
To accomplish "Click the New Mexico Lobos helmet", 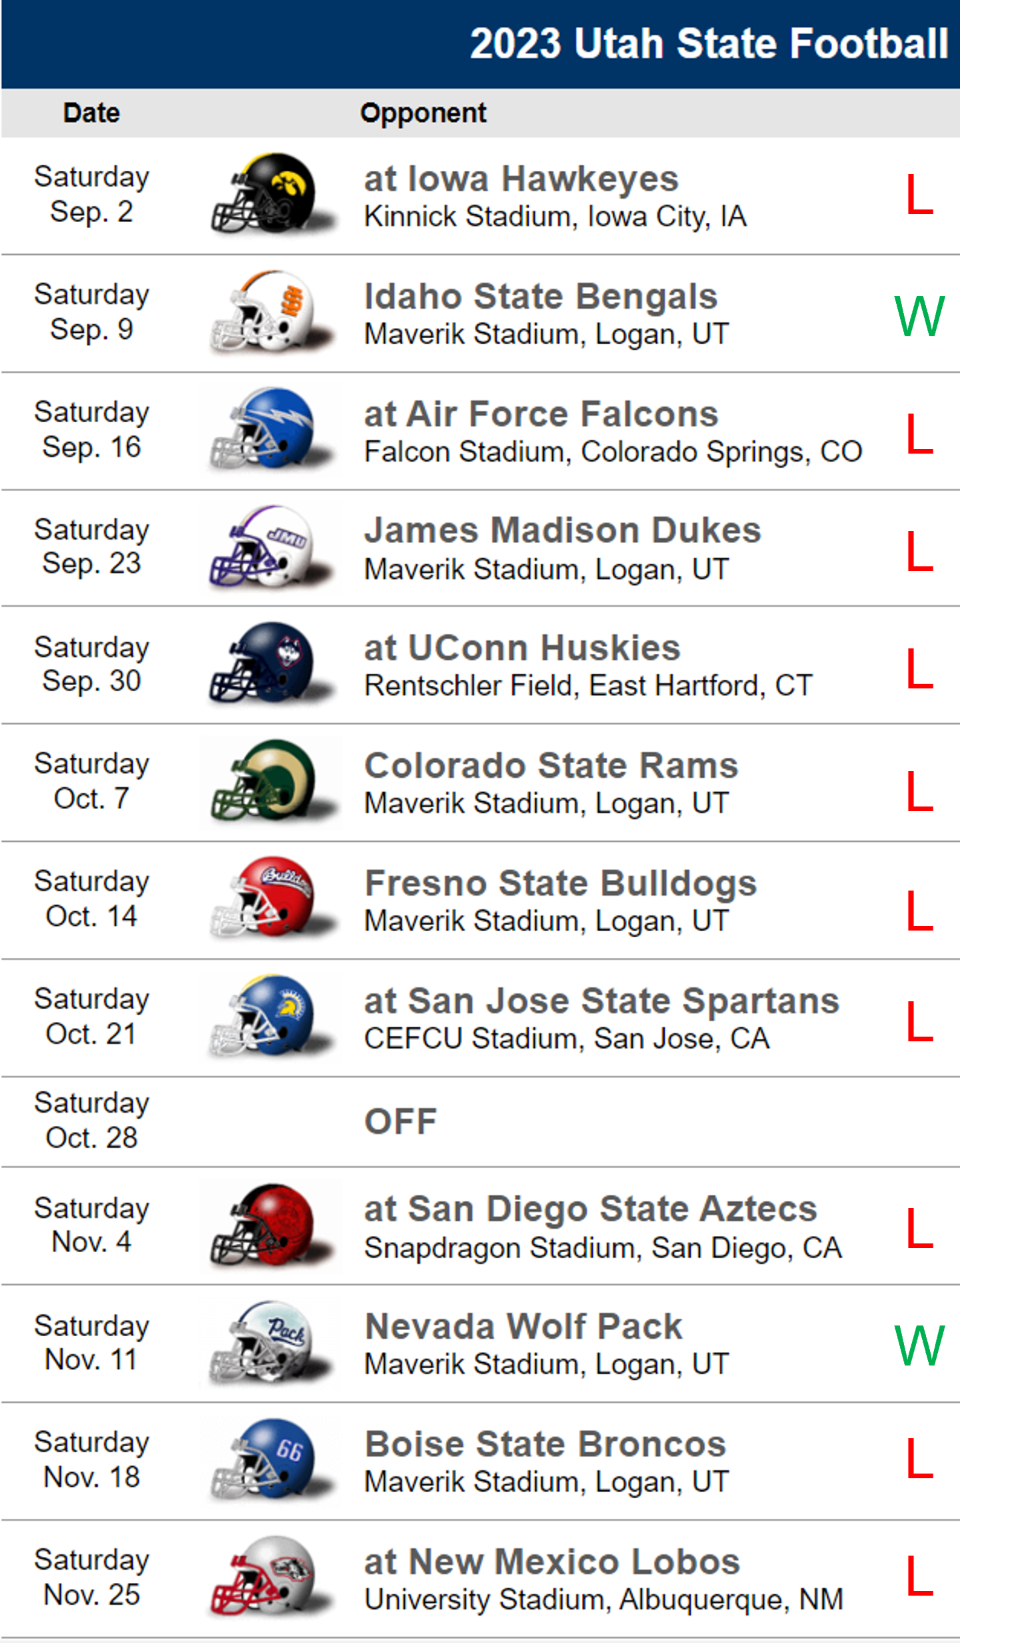I will (271, 1577).
